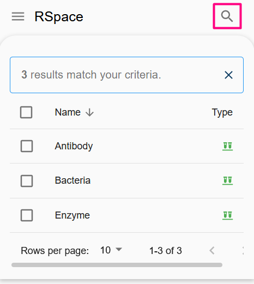Go to next page chevron
The height and width of the screenshot is (284, 254).
point(243,251)
